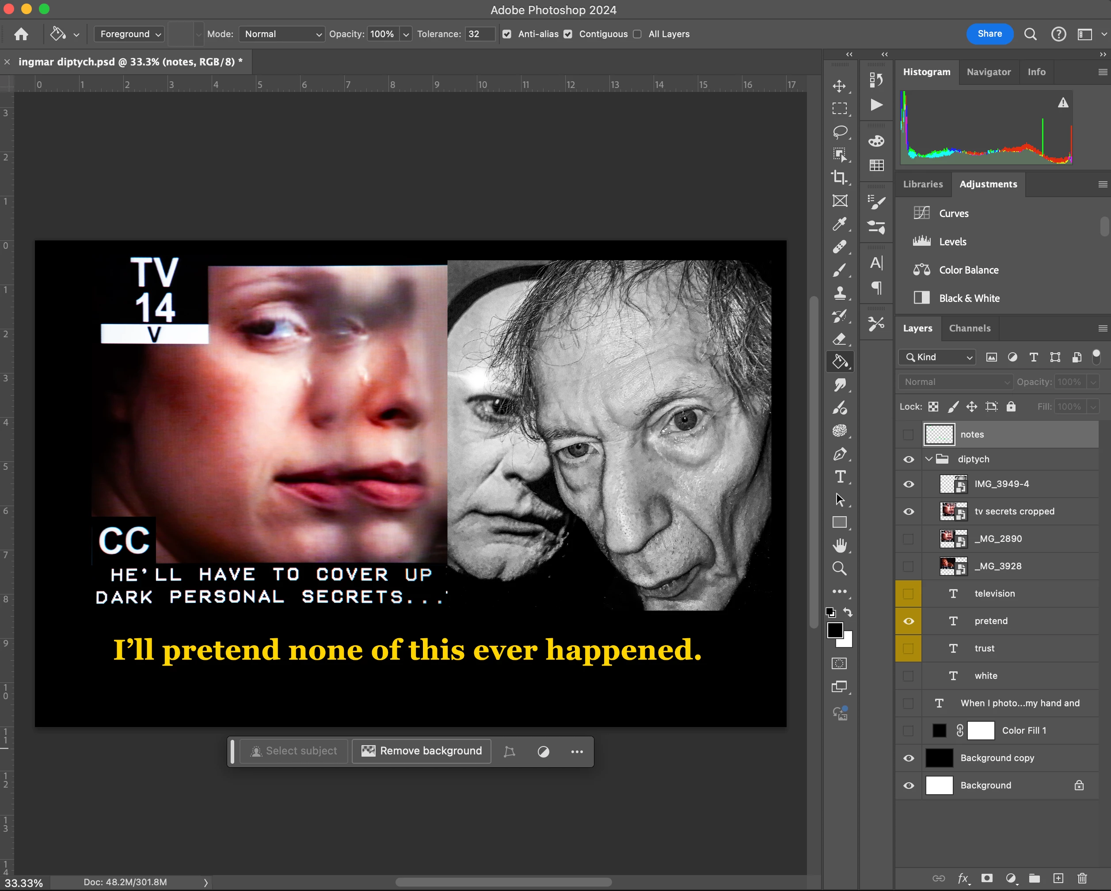Viewport: 1111px width, 891px height.
Task: Select the Eyedropper tool
Action: pos(839,224)
